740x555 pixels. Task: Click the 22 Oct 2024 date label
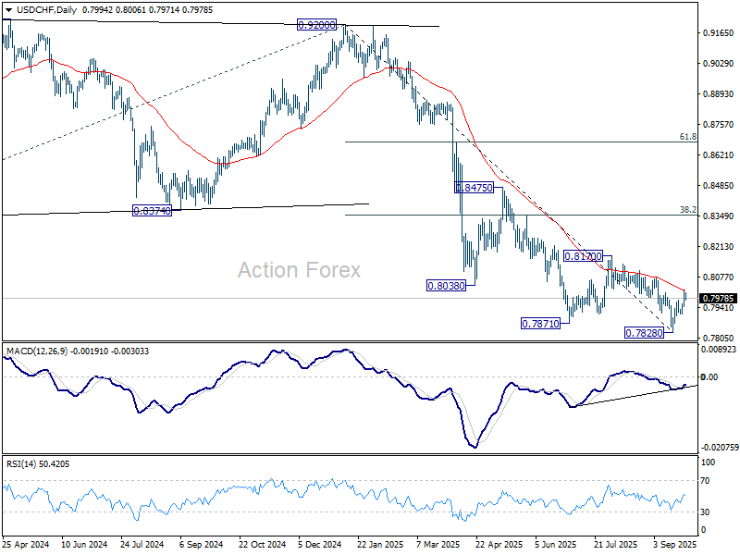coord(263,544)
